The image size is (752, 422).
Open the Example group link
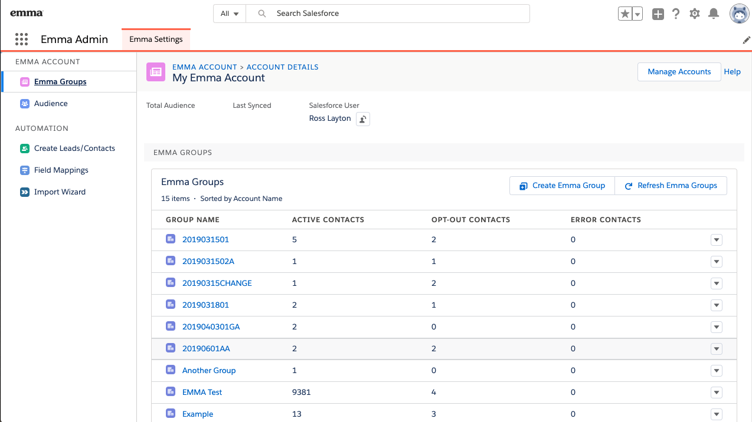tap(198, 414)
